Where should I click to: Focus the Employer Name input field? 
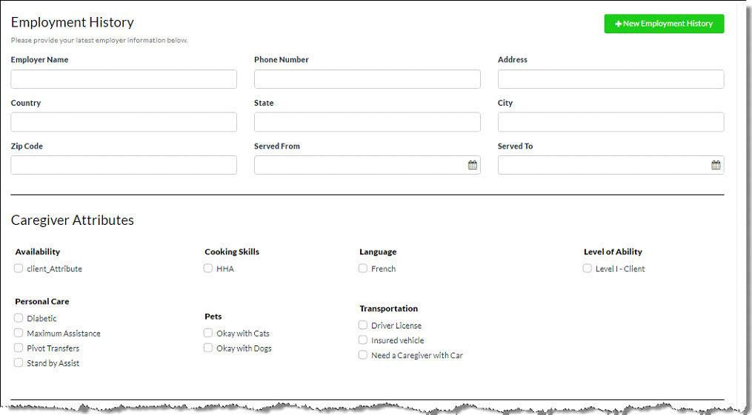click(124, 79)
